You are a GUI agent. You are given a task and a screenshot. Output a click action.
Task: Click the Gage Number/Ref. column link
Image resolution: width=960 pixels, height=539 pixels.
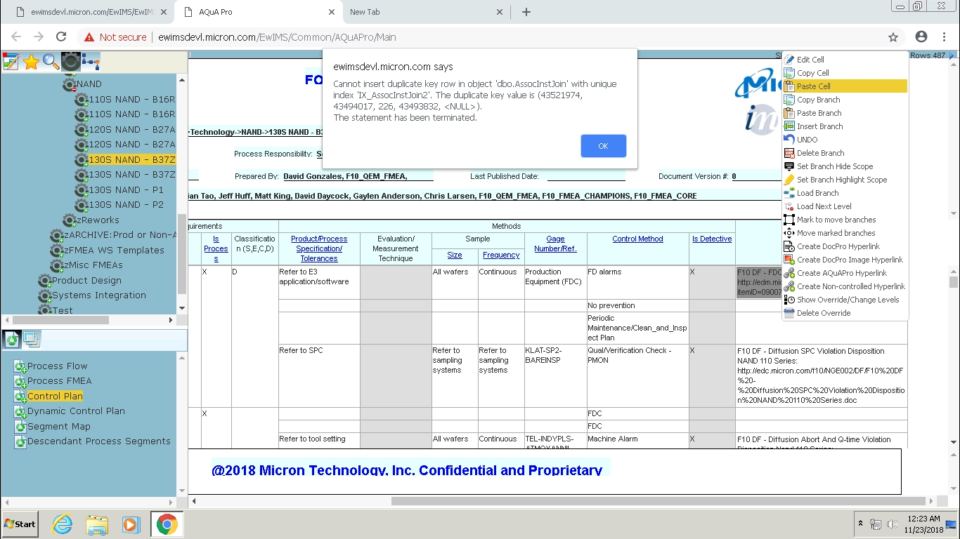coord(555,244)
